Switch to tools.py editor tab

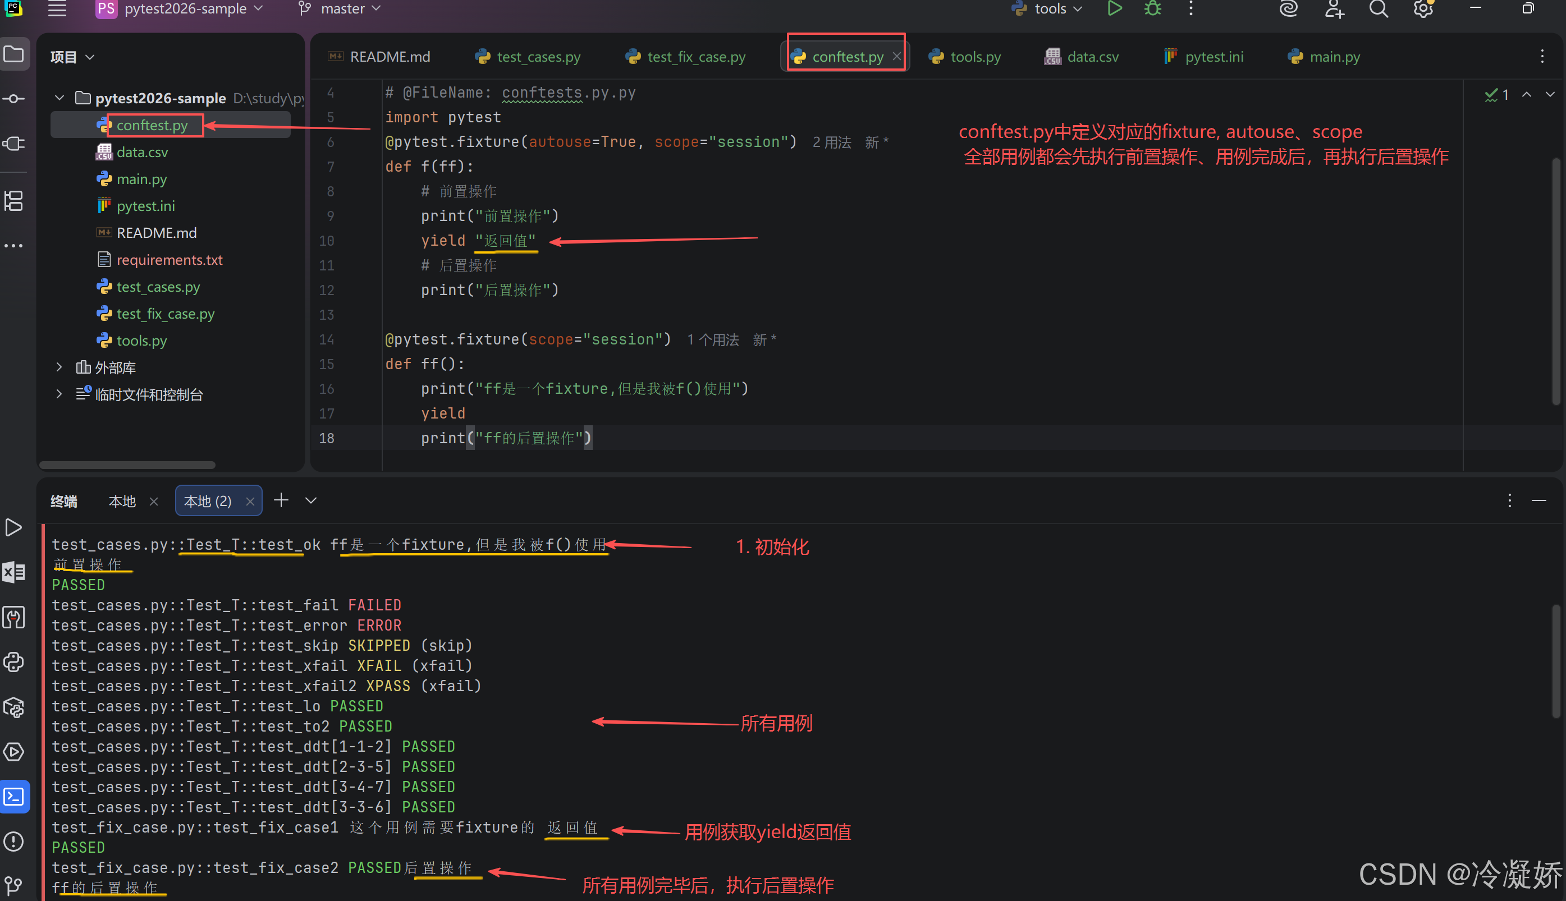964,57
